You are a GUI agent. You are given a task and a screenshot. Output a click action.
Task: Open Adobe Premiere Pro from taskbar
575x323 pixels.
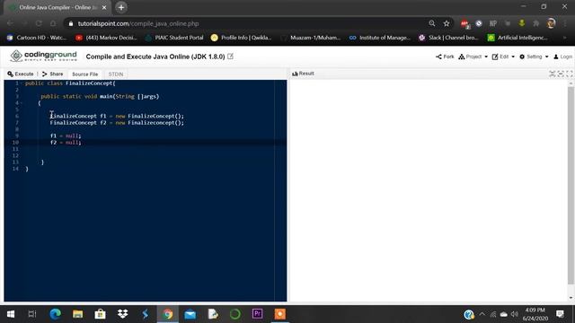258,314
